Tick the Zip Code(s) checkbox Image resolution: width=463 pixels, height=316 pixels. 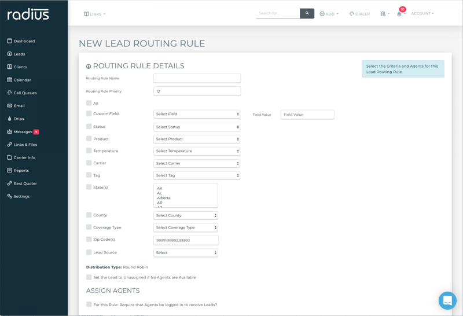89,239
